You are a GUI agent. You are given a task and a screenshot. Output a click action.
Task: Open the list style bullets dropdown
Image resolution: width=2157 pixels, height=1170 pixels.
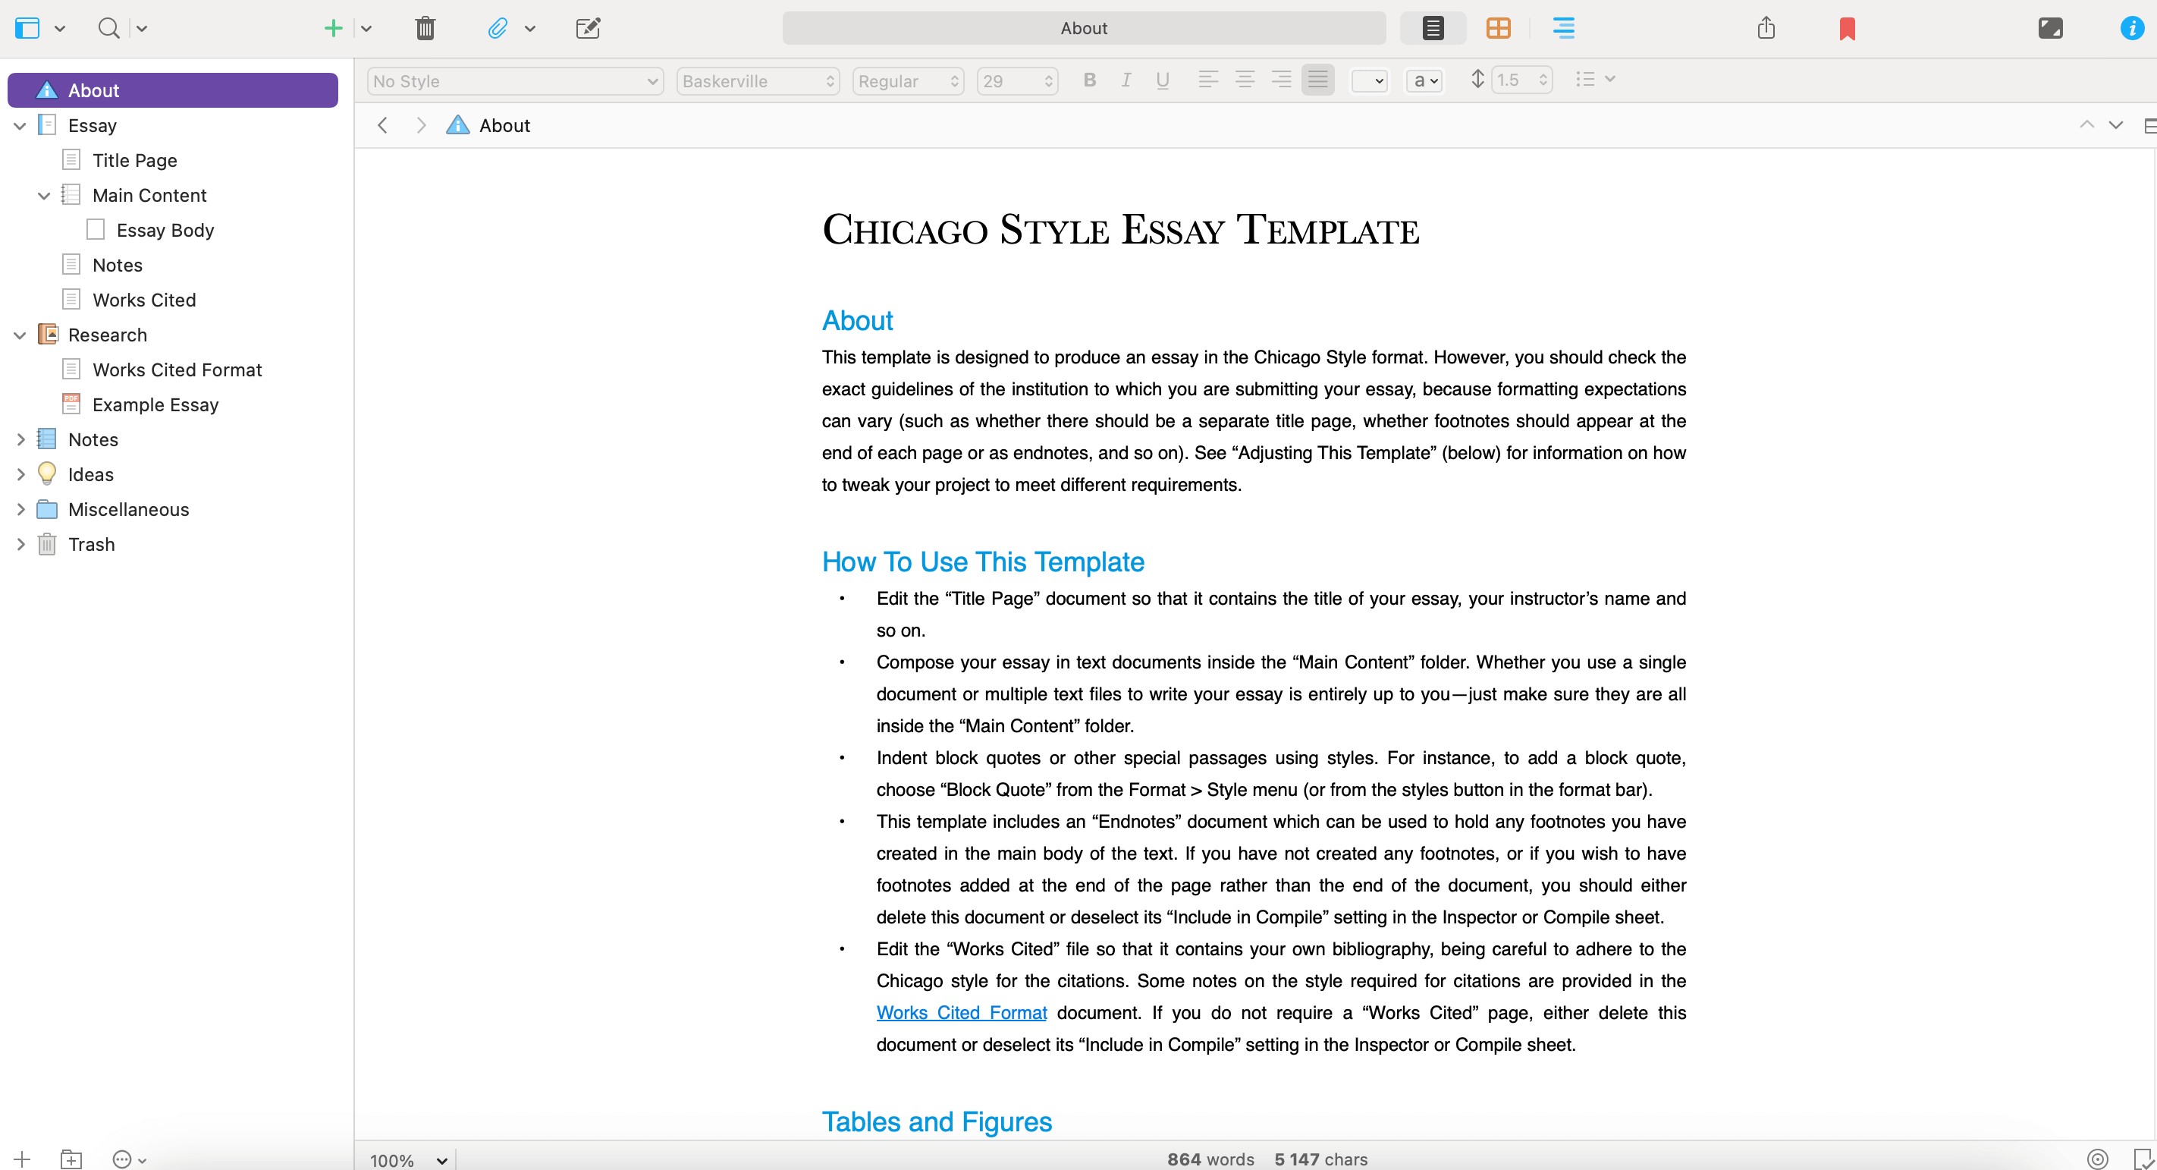tap(1594, 80)
